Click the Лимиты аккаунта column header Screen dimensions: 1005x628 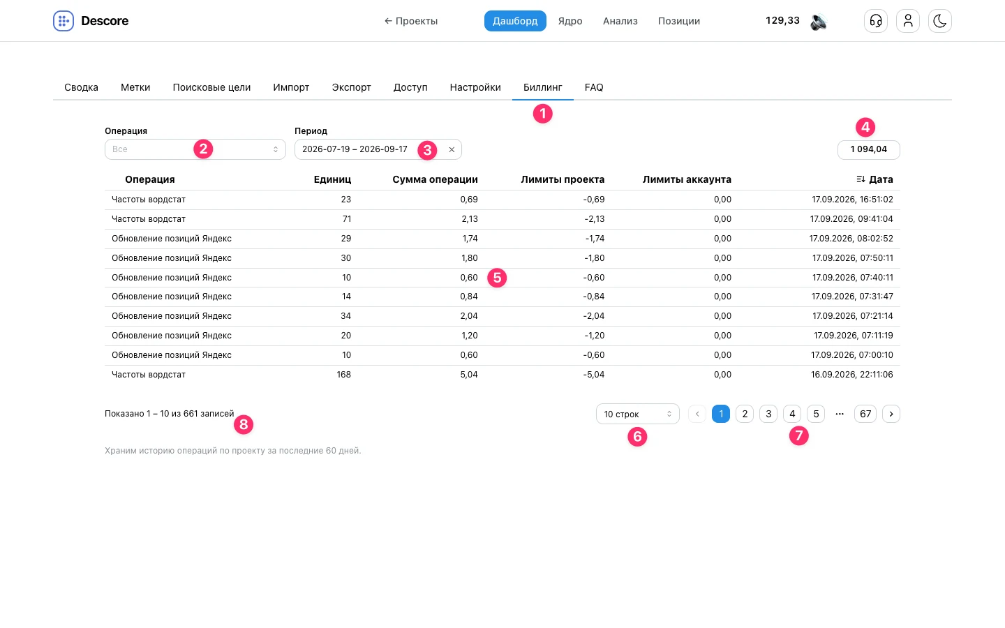point(687,179)
